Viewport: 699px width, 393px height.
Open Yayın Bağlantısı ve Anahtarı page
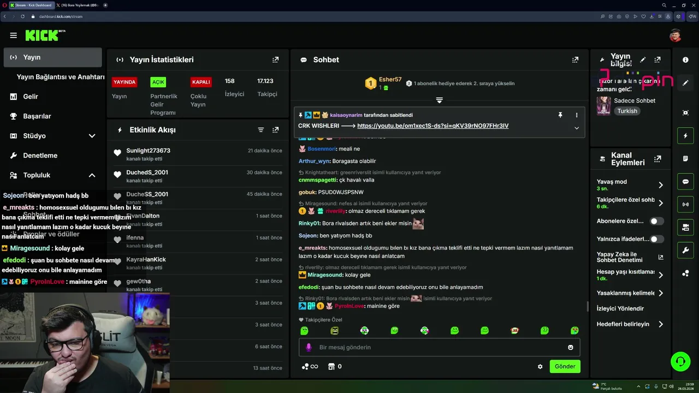60,77
